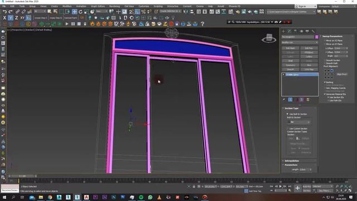Open the Utilities wrench panel tab
The width and height of the screenshot is (357, 201).
coord(313,31)
